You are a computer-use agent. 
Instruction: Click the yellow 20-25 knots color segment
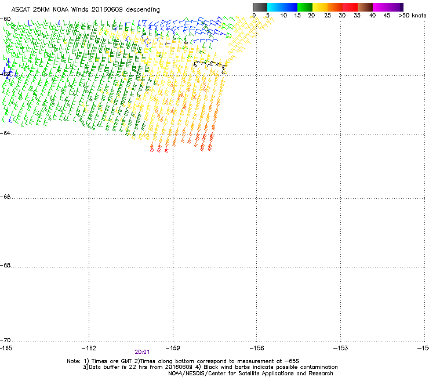tap(320, 7)
